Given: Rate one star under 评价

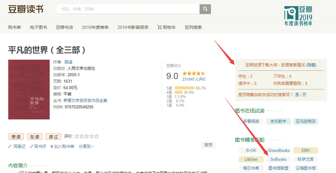Looking at the screenshot, I should (77, 136).
